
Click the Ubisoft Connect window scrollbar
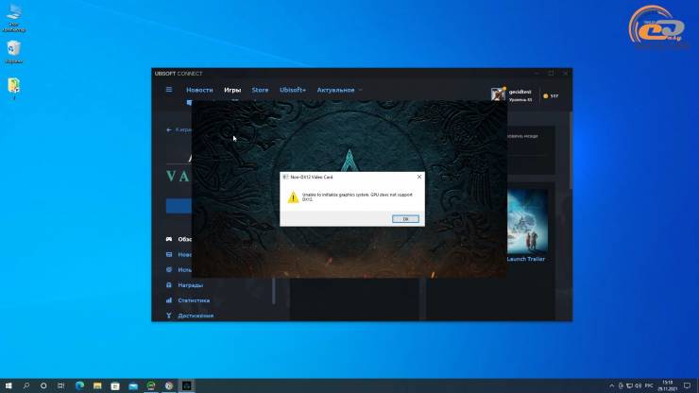pos(571,150)
